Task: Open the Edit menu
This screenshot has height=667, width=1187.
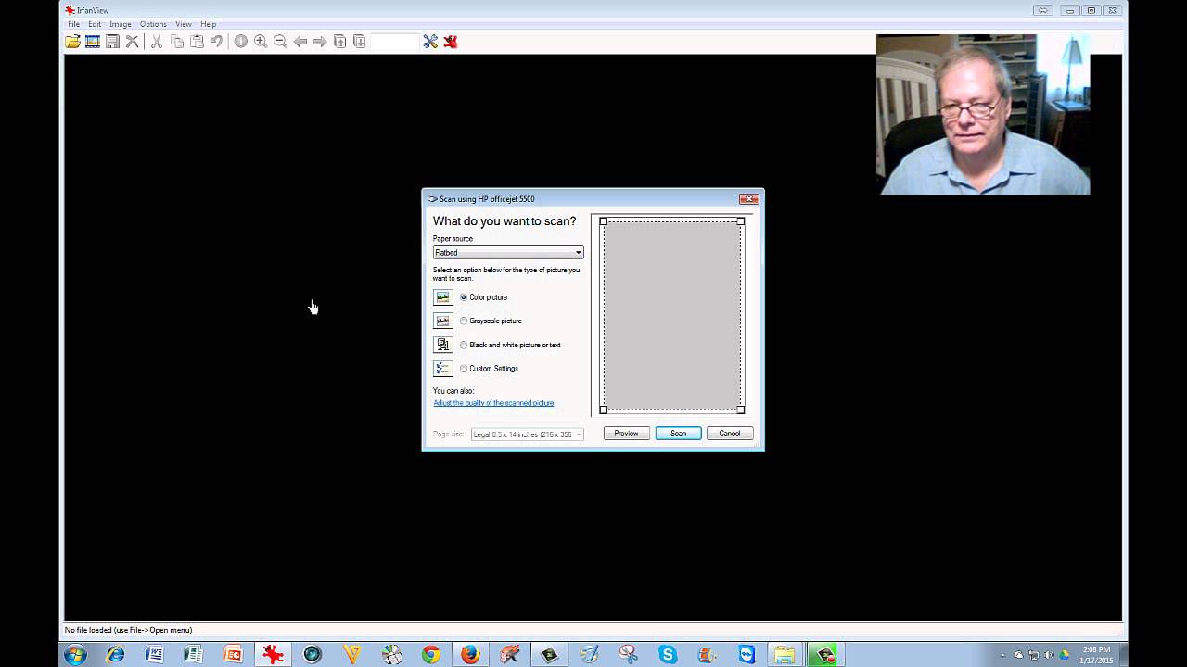Action: (x=95, y=24)
